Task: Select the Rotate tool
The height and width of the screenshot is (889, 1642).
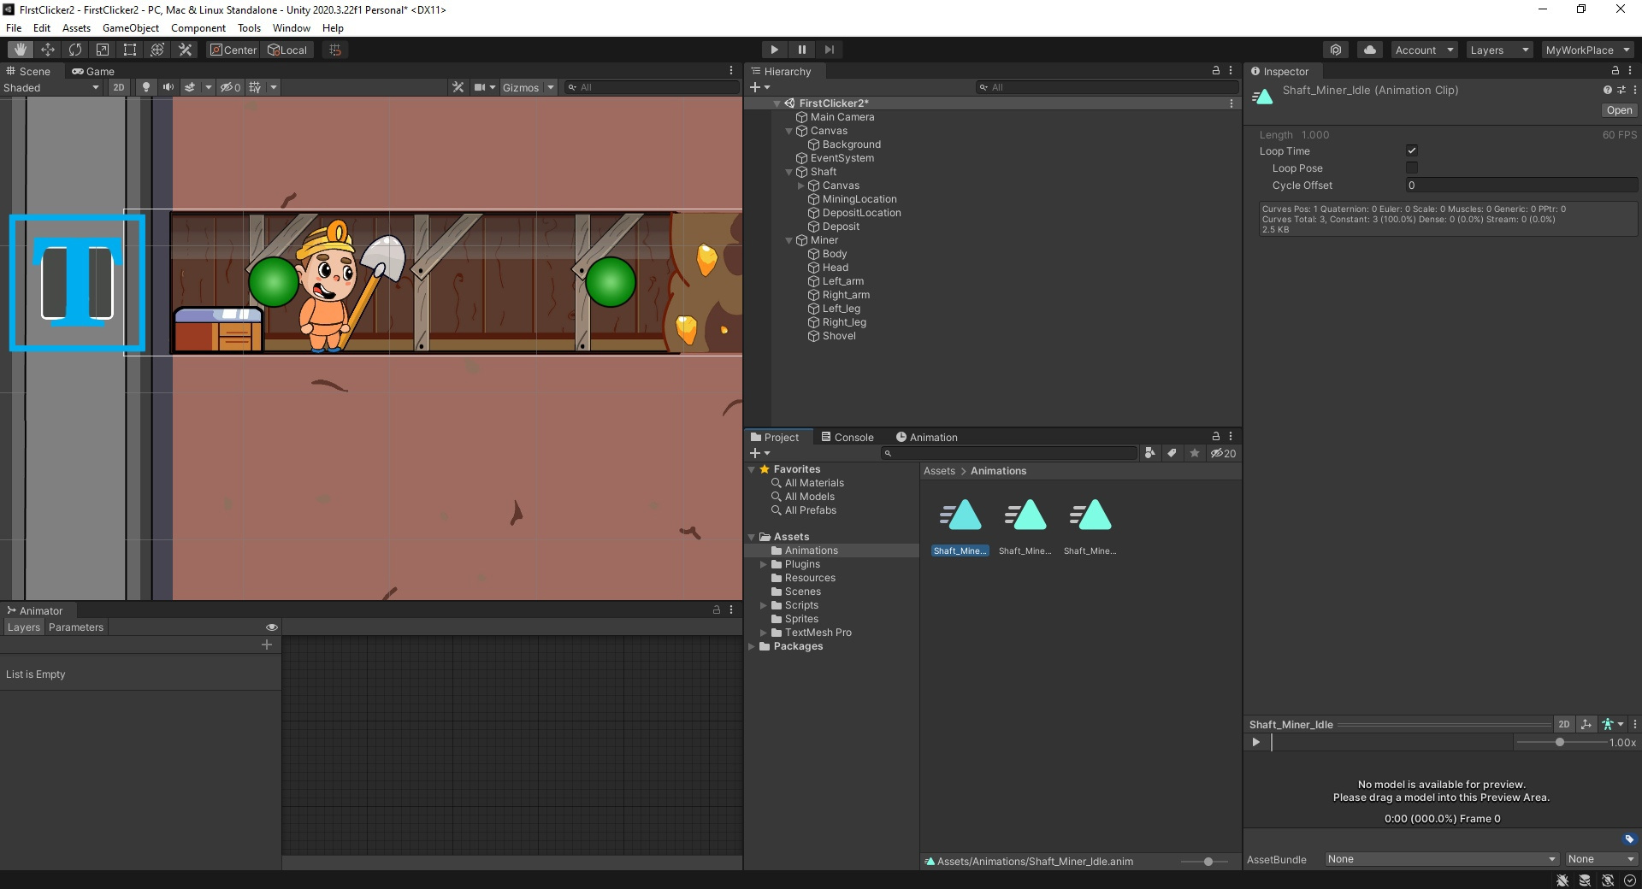Action: coord(75,50)
